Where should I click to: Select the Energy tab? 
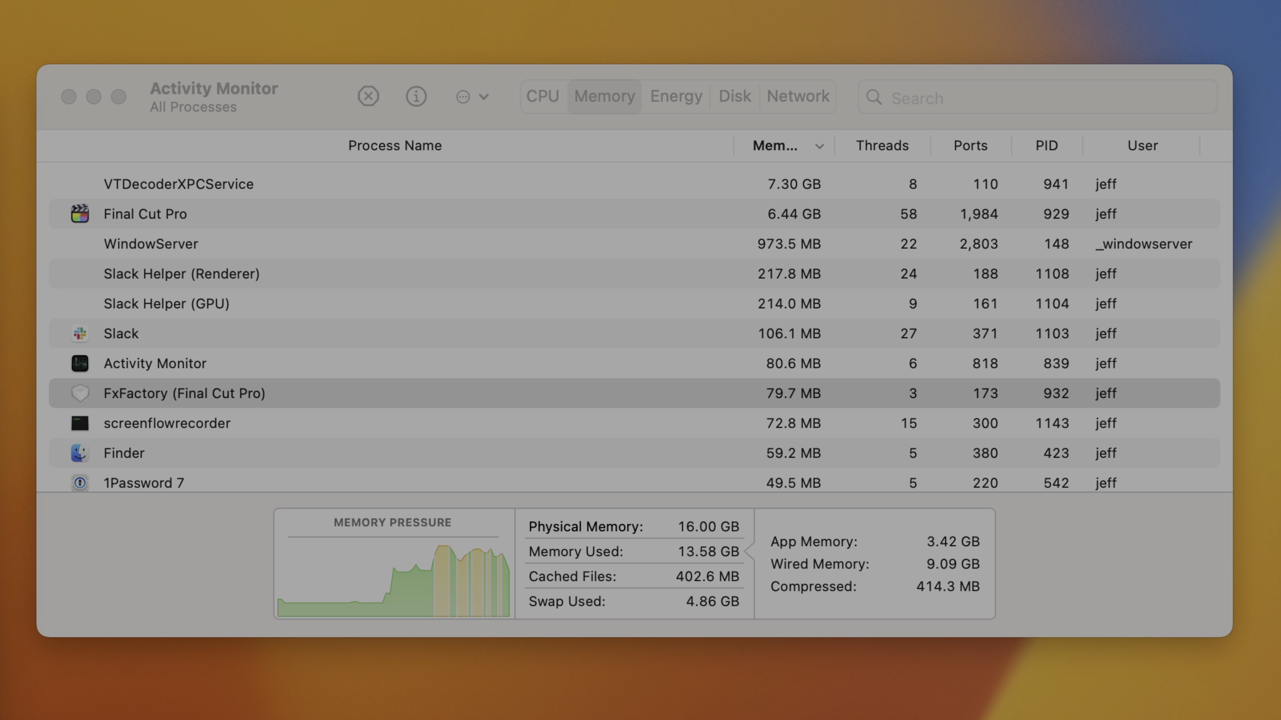[676, 96]
